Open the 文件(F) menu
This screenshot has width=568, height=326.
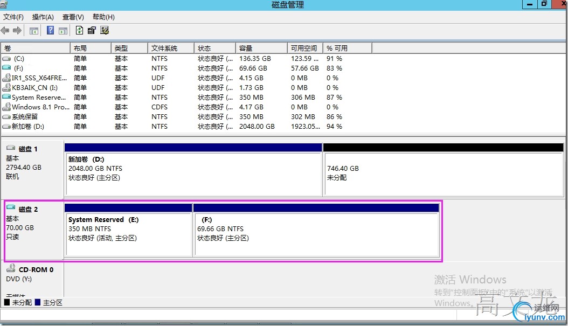click(x=13, y=17)
